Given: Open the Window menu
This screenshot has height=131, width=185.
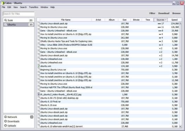Looking at the screenshot, I should [x=44, y=7].
